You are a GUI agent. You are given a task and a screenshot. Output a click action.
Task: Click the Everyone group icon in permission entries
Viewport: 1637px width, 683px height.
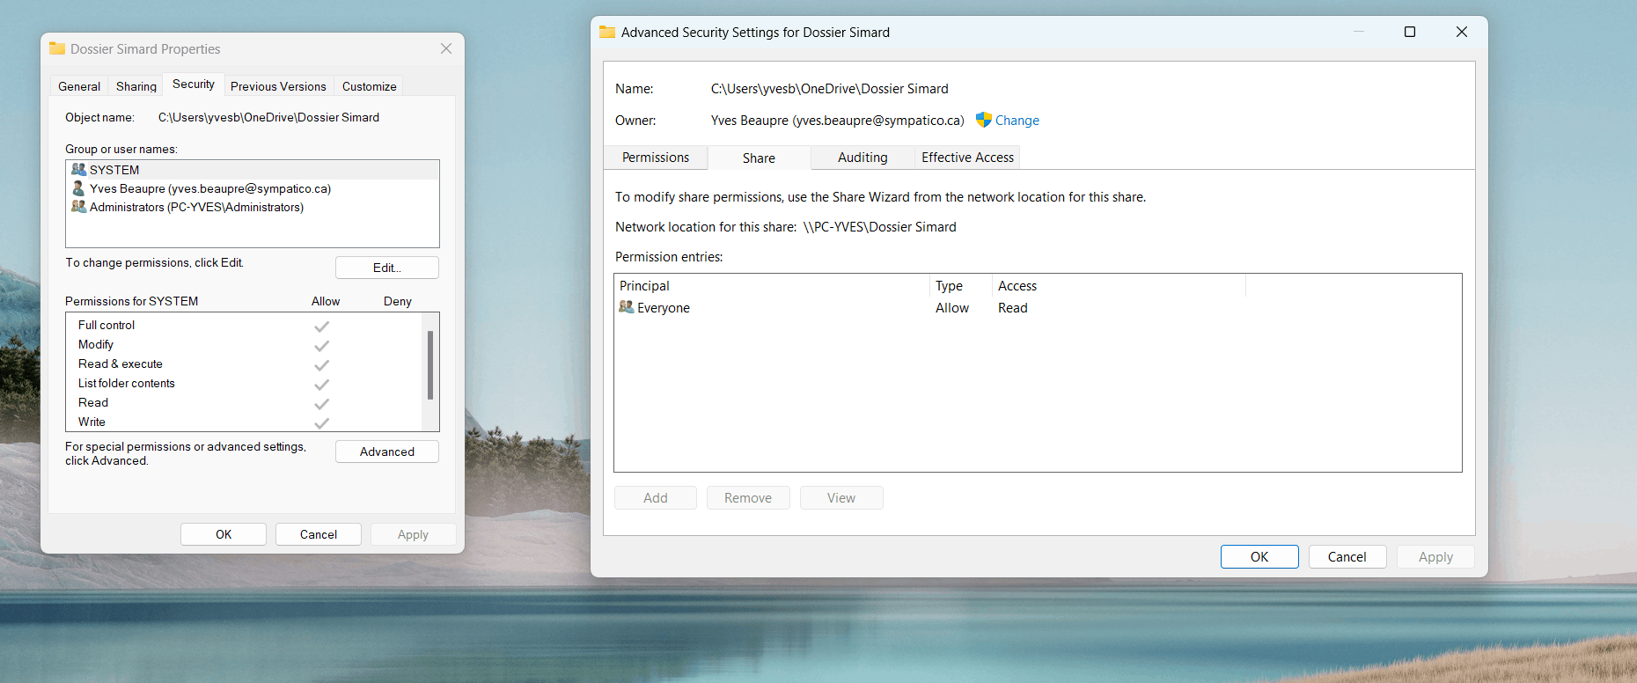[627, 307]
